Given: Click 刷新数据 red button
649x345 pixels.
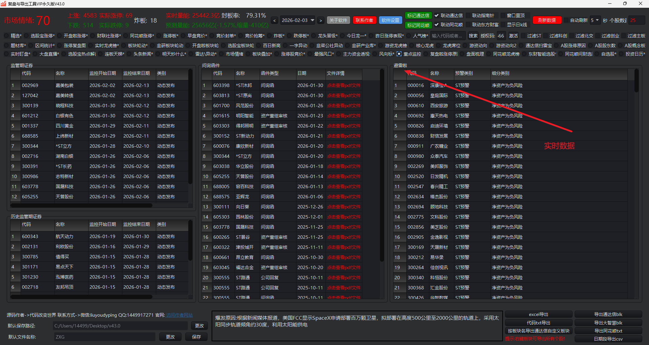Looking at the screenshot, I should (x=547, y=20).
